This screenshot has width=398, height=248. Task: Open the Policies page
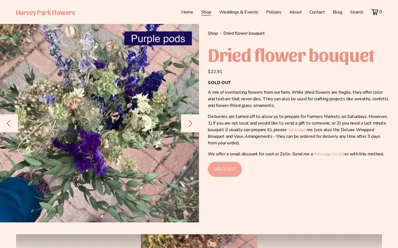pyautogui.click(x=274, y=12)
